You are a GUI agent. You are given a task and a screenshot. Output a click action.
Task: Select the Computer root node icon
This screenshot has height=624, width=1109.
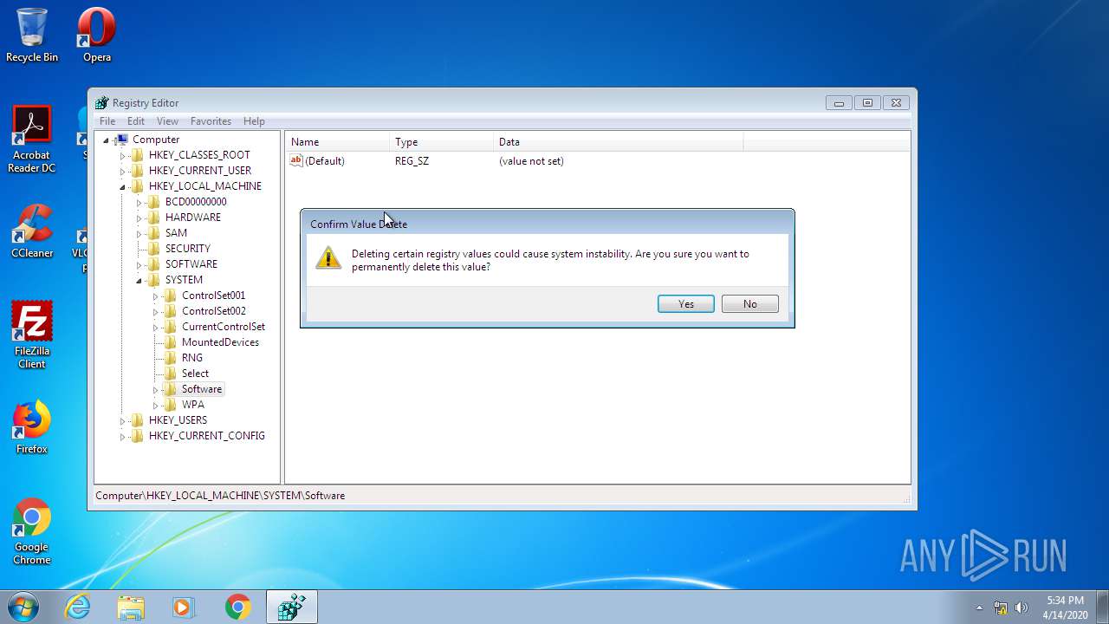pos(121,140)
